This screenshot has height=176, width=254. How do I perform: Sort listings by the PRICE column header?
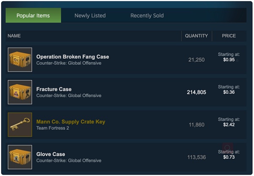coord(229,36)
